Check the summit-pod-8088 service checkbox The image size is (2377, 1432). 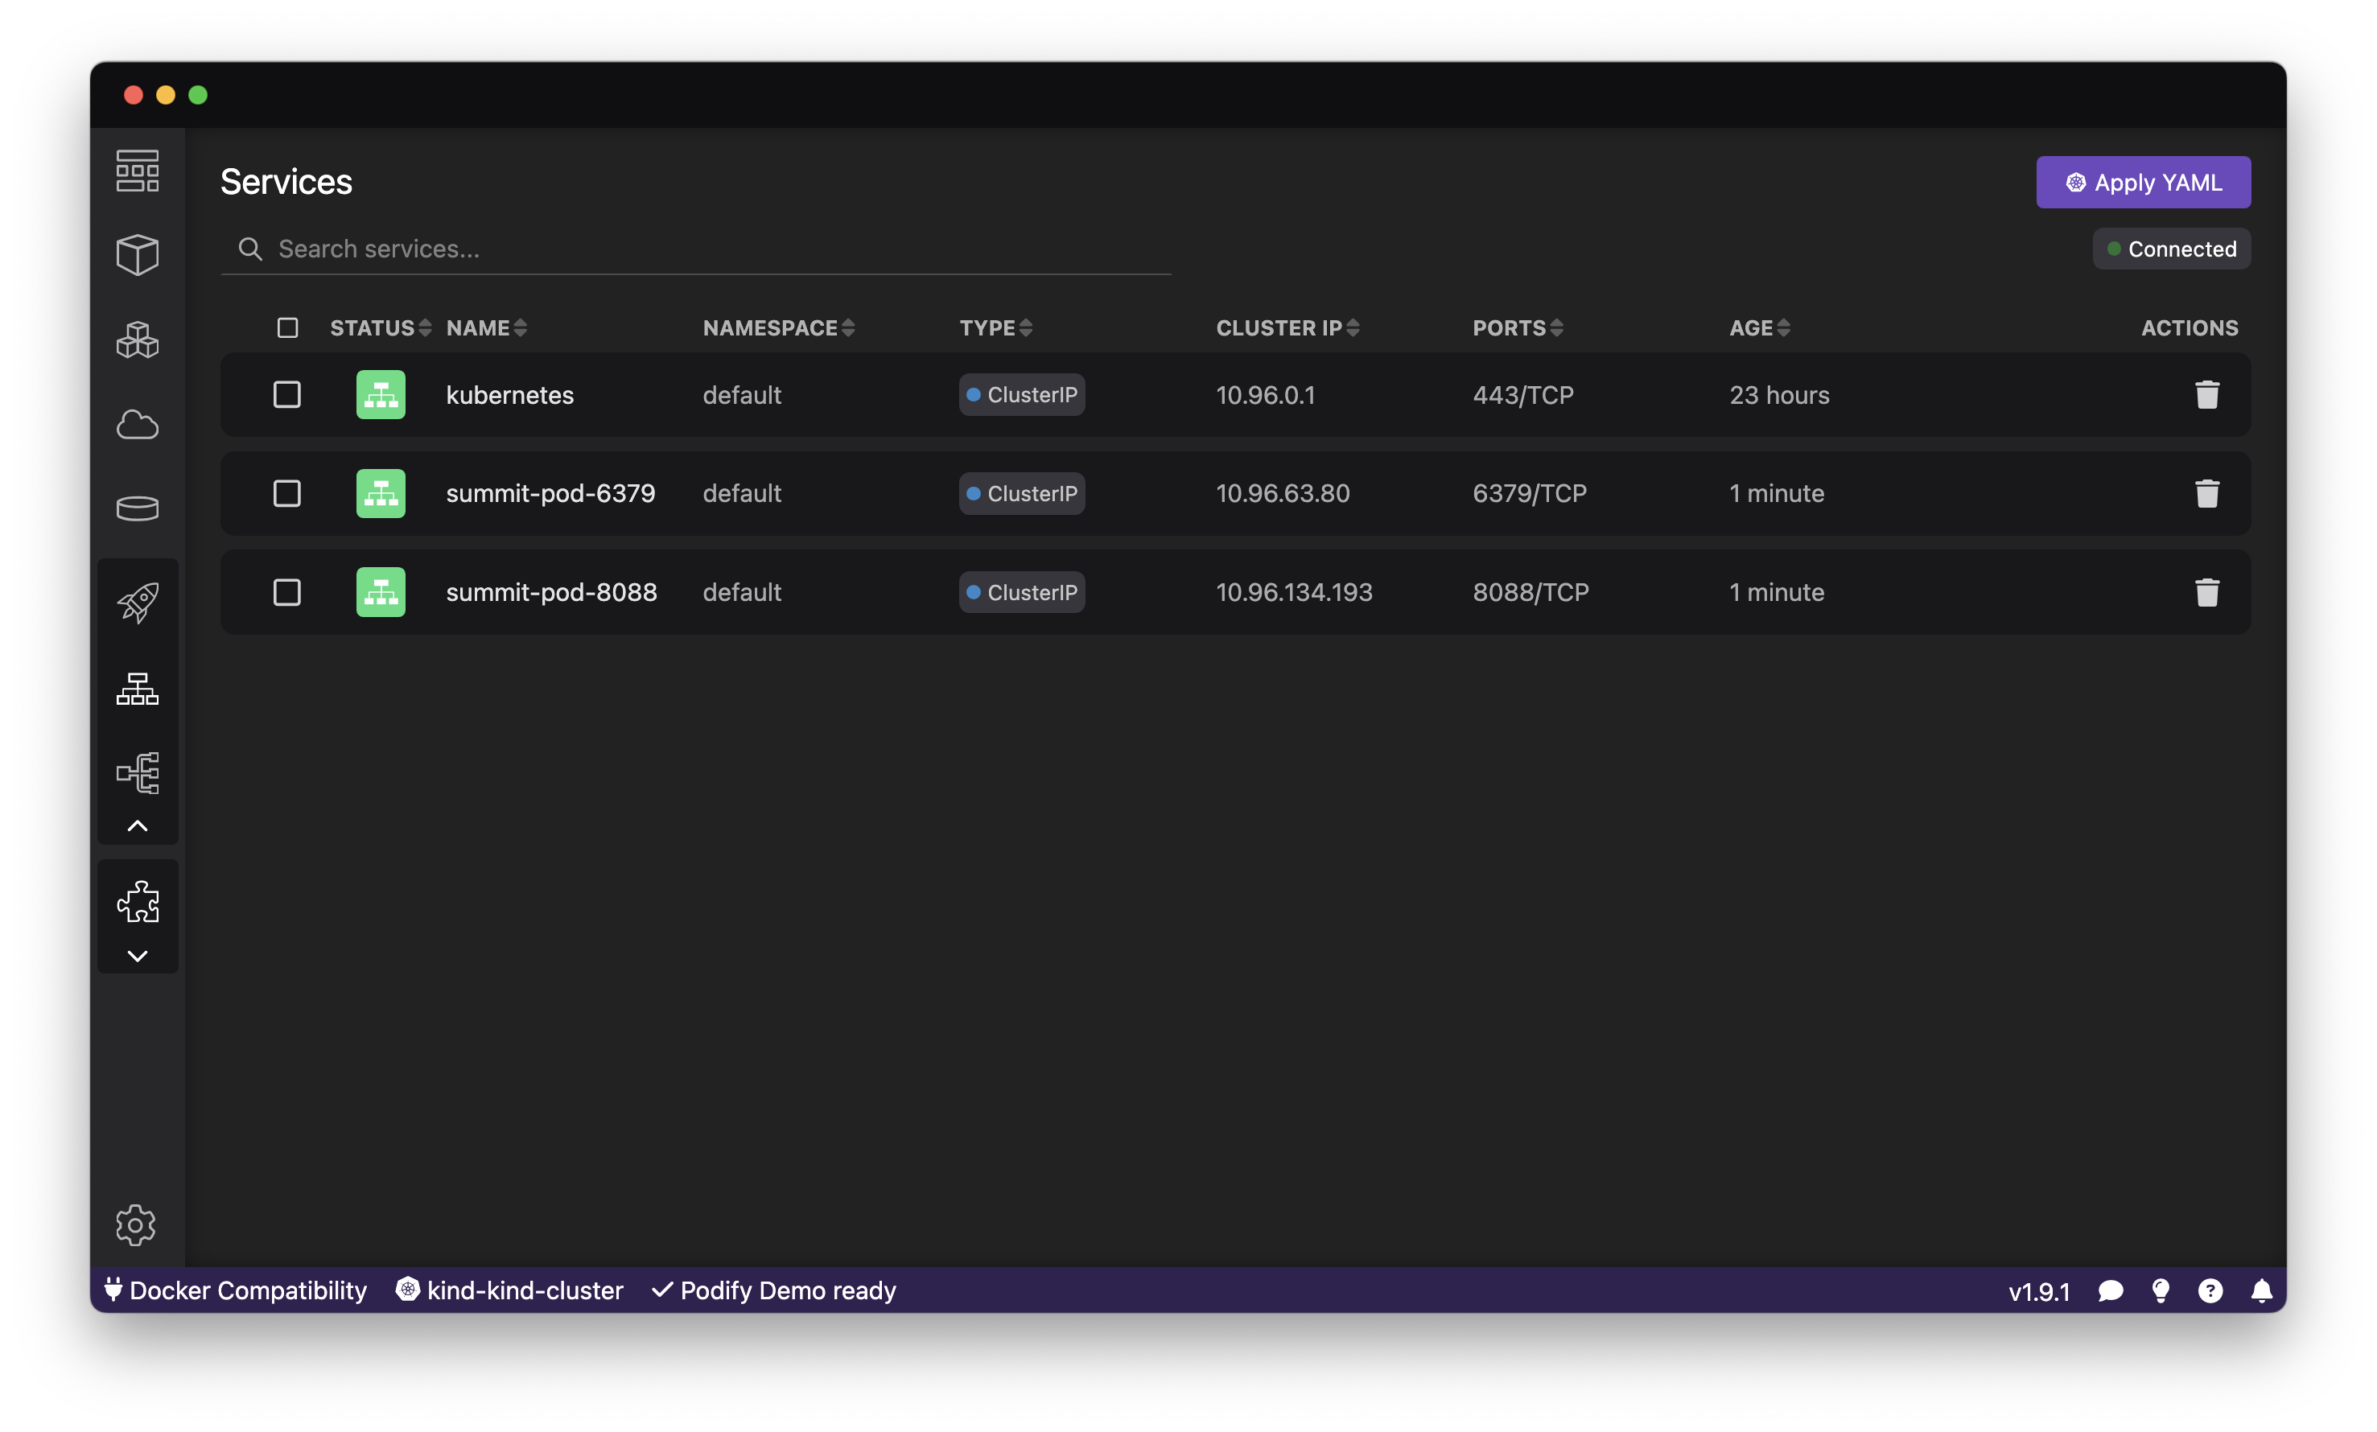pyautogui.click(x=286, y=592)
